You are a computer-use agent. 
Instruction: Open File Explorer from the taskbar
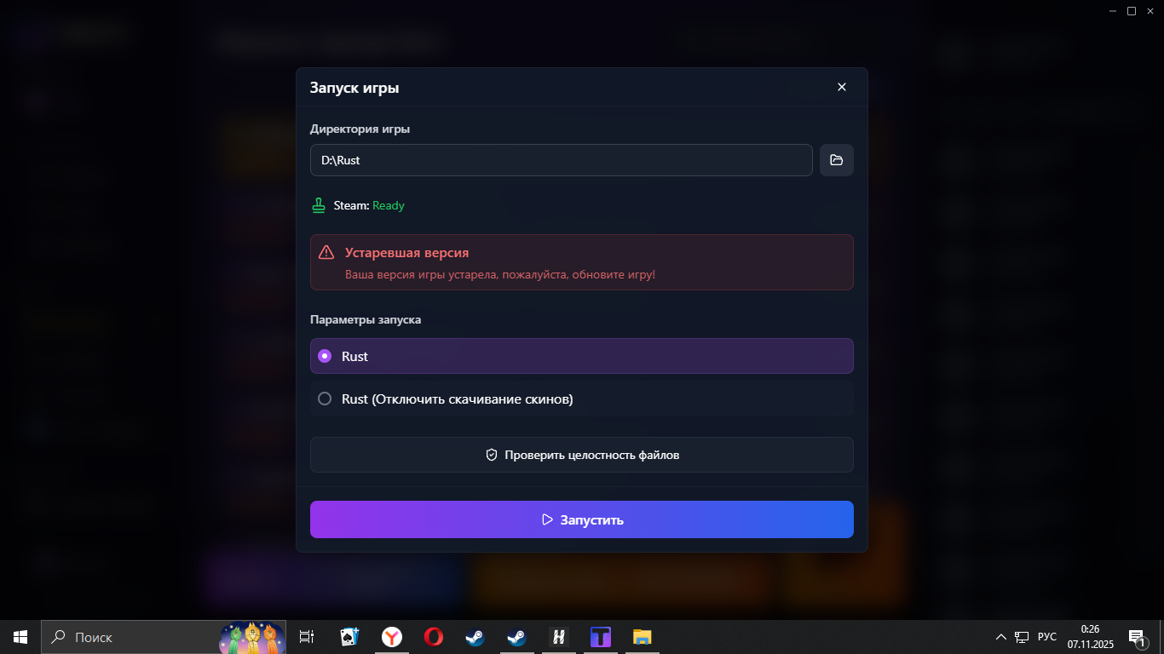pyautogui.click(x=642, y=637)
